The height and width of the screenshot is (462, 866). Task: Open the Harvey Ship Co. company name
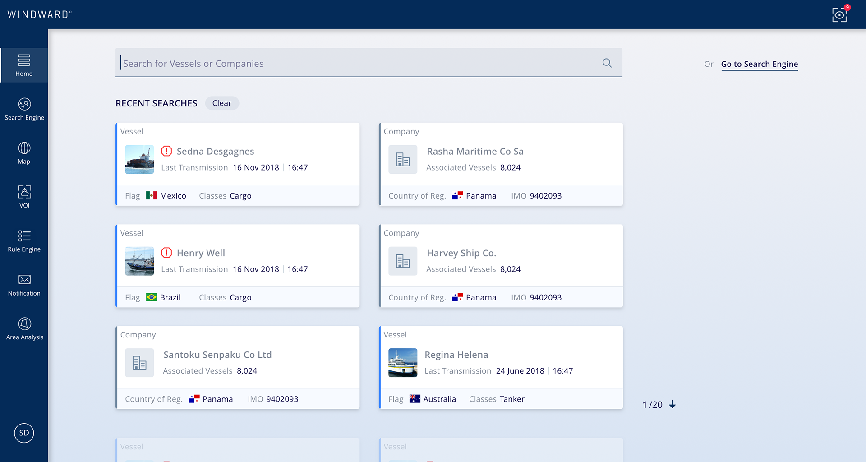click(461, 253)
